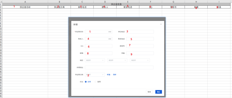
Task: Click the blue 确定 button
Action: [x=159, y=92]
